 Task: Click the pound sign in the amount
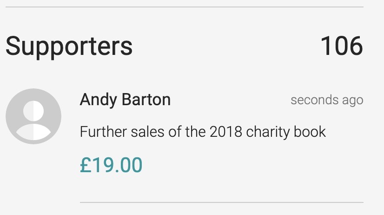(86, 165)
